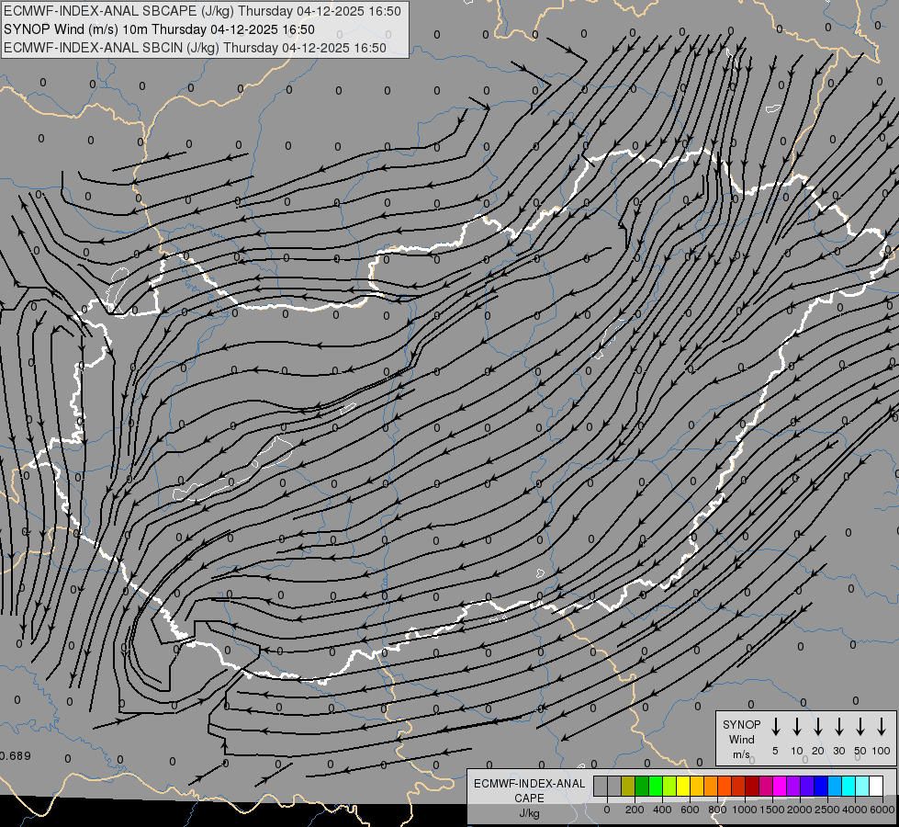Click the 5 m/s wind legend arrow
The width and height of the screenshot is (899, 827).
click(x=775, y=726)
